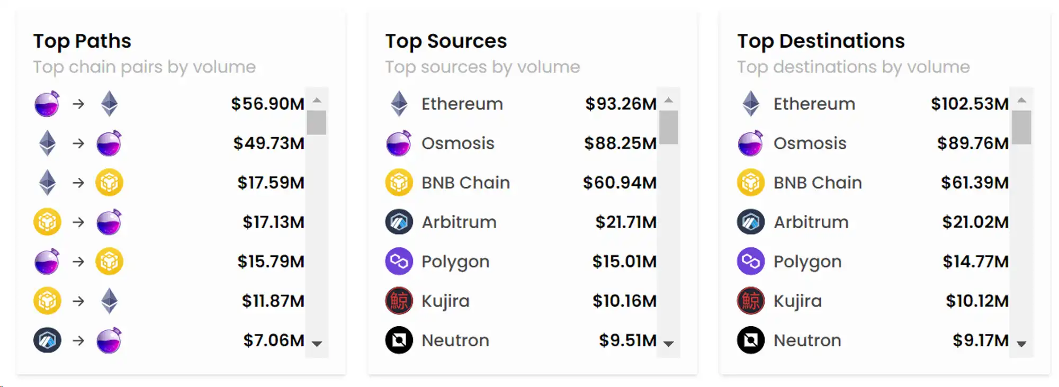Click the Ethereum icon in Top Sources

tap(399, 104)
